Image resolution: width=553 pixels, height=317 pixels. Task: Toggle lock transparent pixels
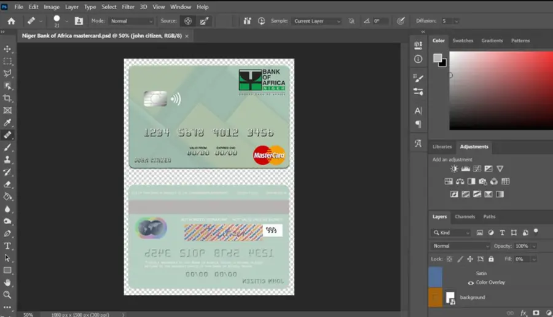449,259
